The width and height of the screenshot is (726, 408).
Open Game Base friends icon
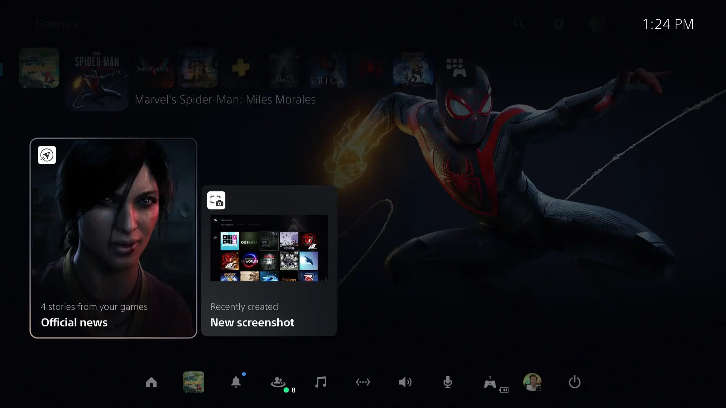pos(278,382)
